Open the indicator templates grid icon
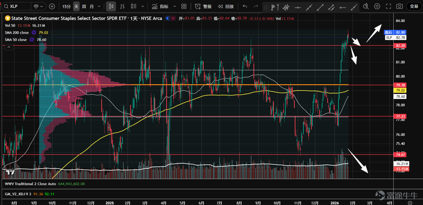Image resolution: width=423 pixels, height=205 pixels. 184,6
